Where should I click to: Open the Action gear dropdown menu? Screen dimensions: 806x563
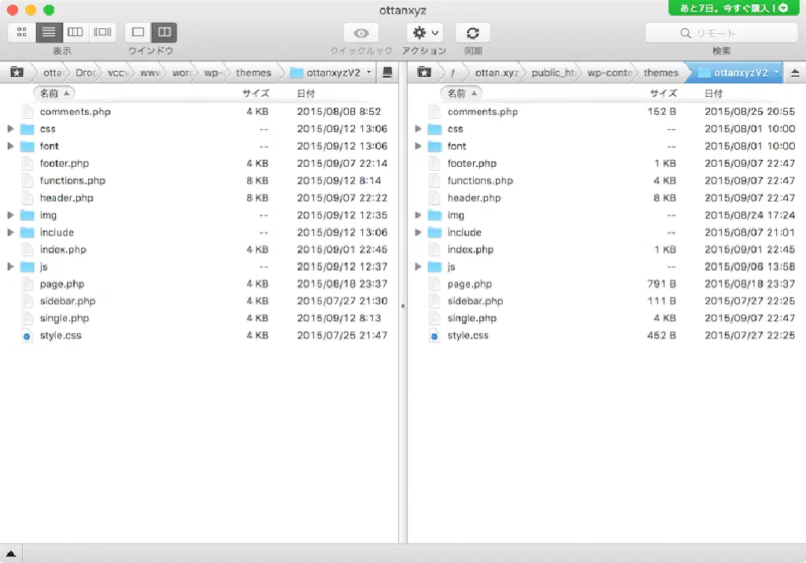click(426, 33)
